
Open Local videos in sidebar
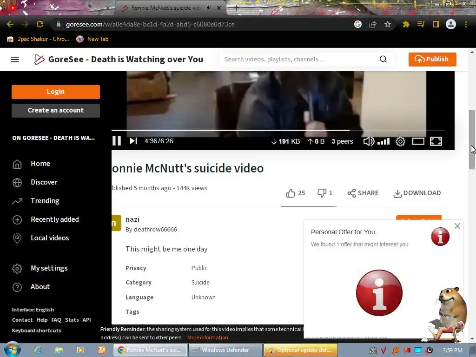tap(50, 238)
